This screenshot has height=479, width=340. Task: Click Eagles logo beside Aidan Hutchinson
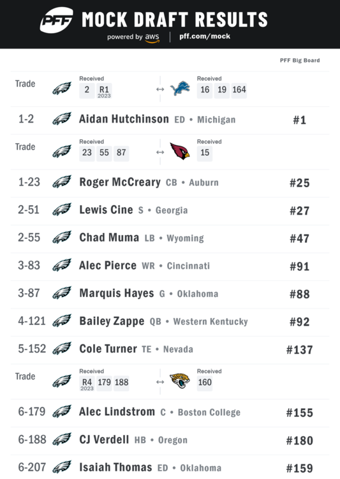62,119
